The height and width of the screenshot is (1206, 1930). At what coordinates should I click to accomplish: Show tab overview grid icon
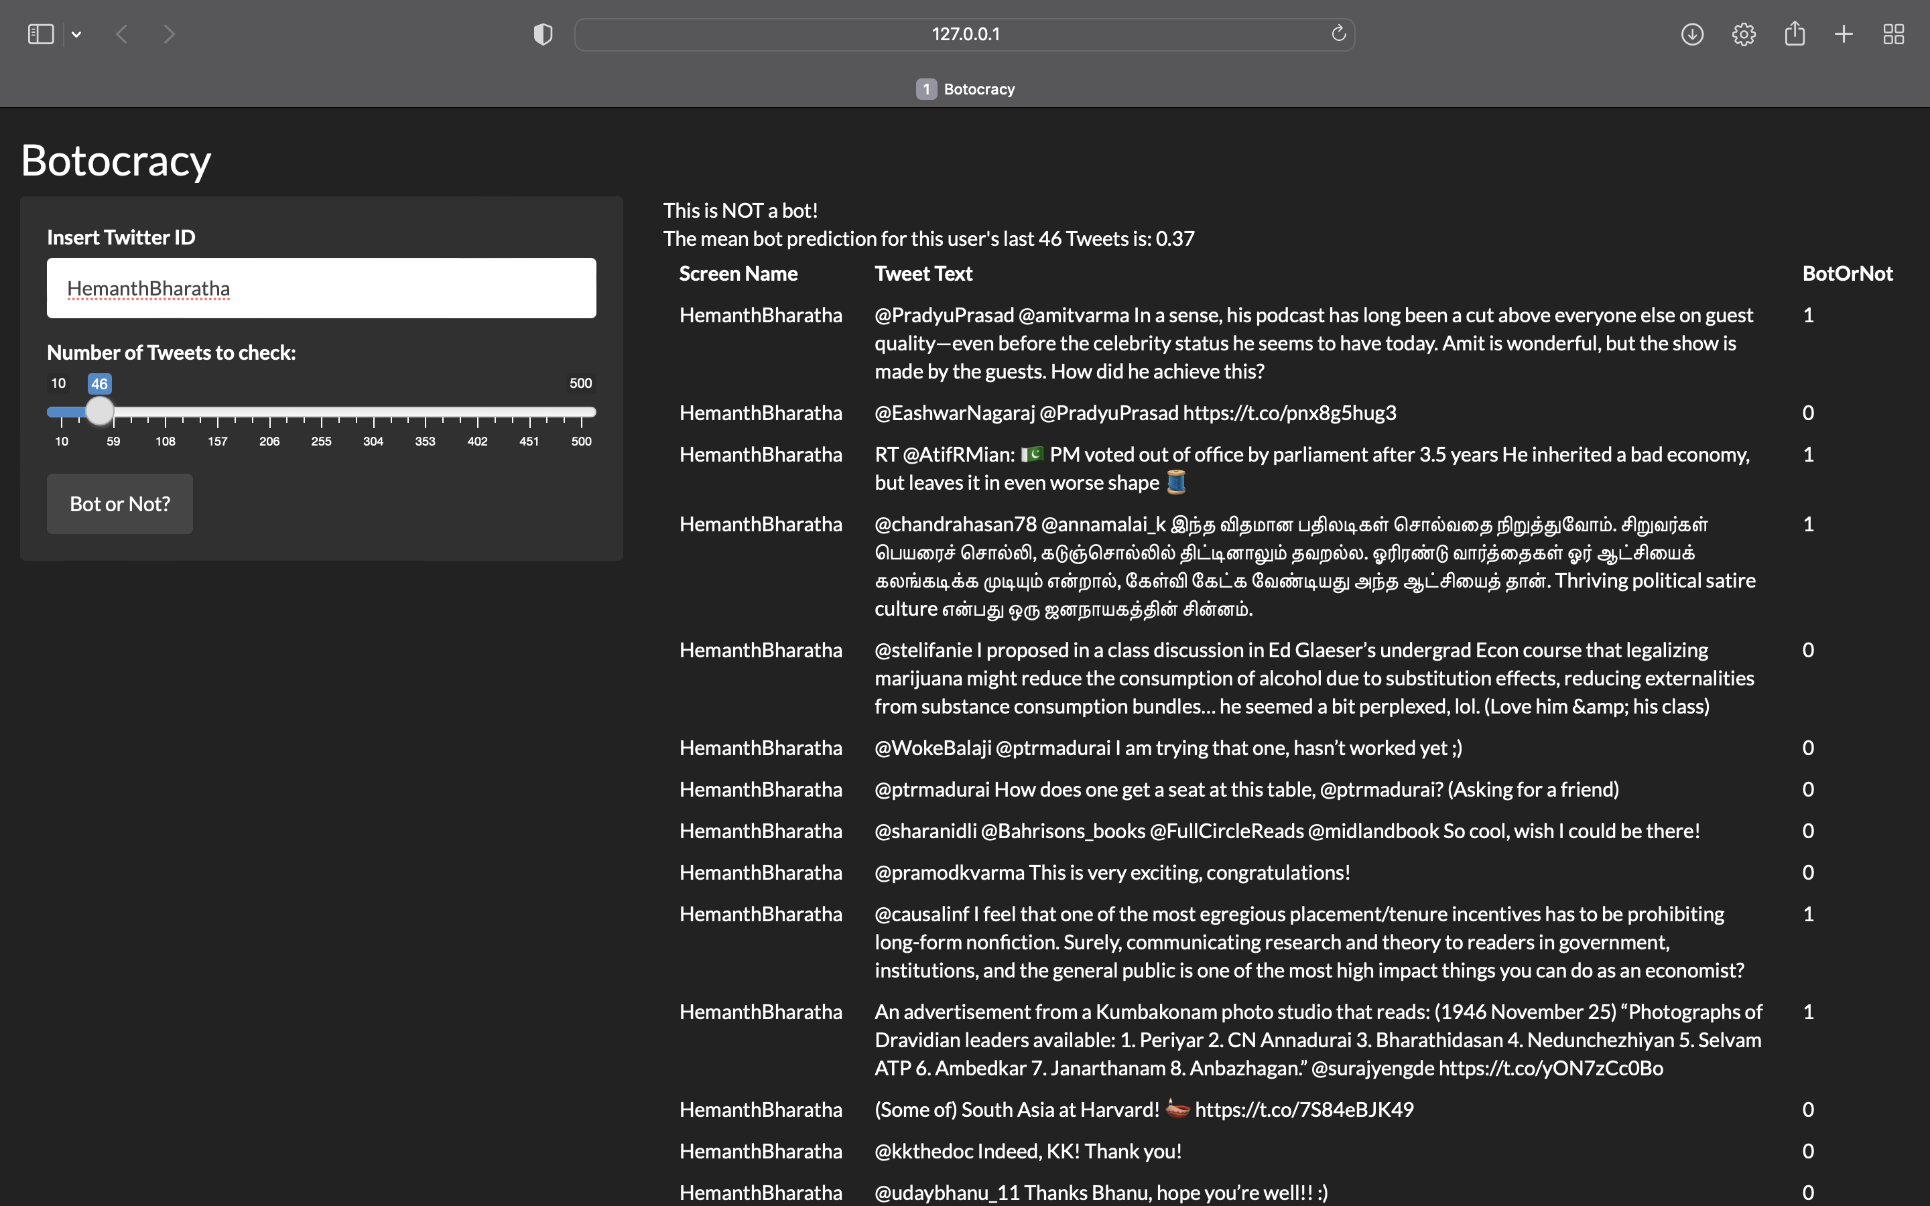point(1893,34)
